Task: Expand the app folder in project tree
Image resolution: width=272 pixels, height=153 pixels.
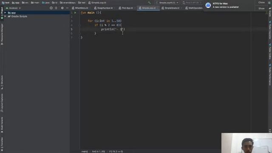Action: pyautogui.click(x=5, y=13)
